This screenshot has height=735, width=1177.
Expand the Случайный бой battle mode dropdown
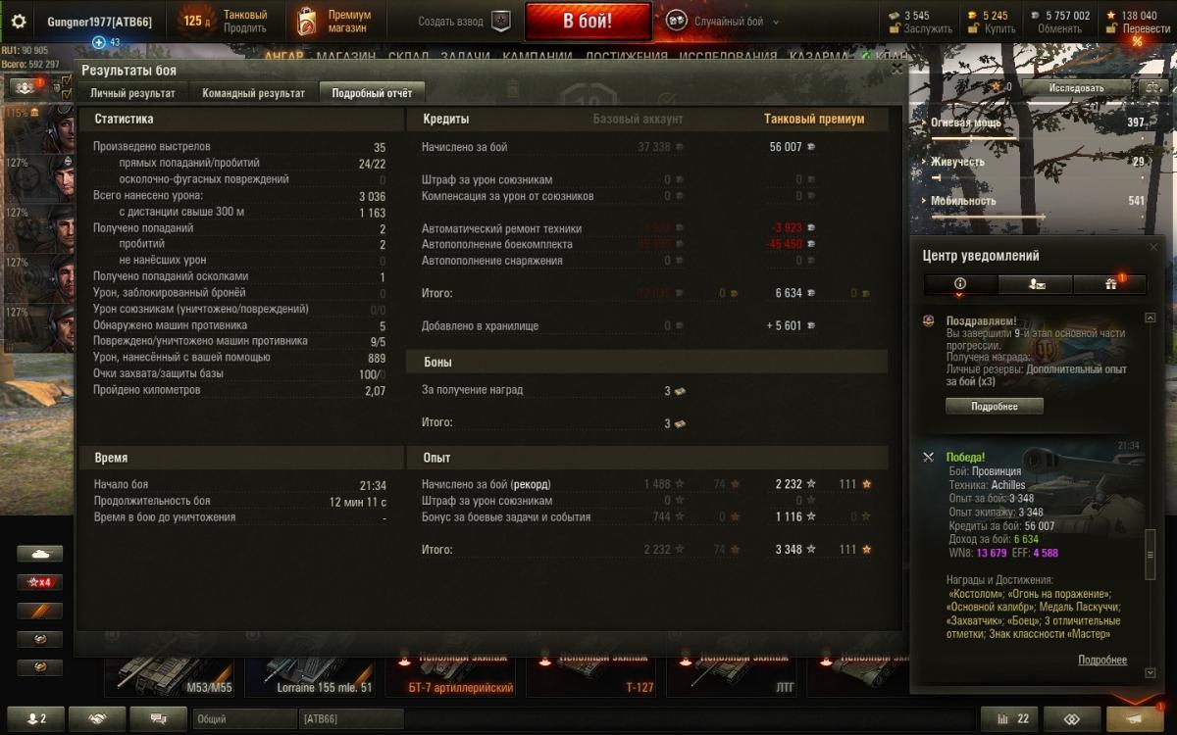click(x=776, y=22)
